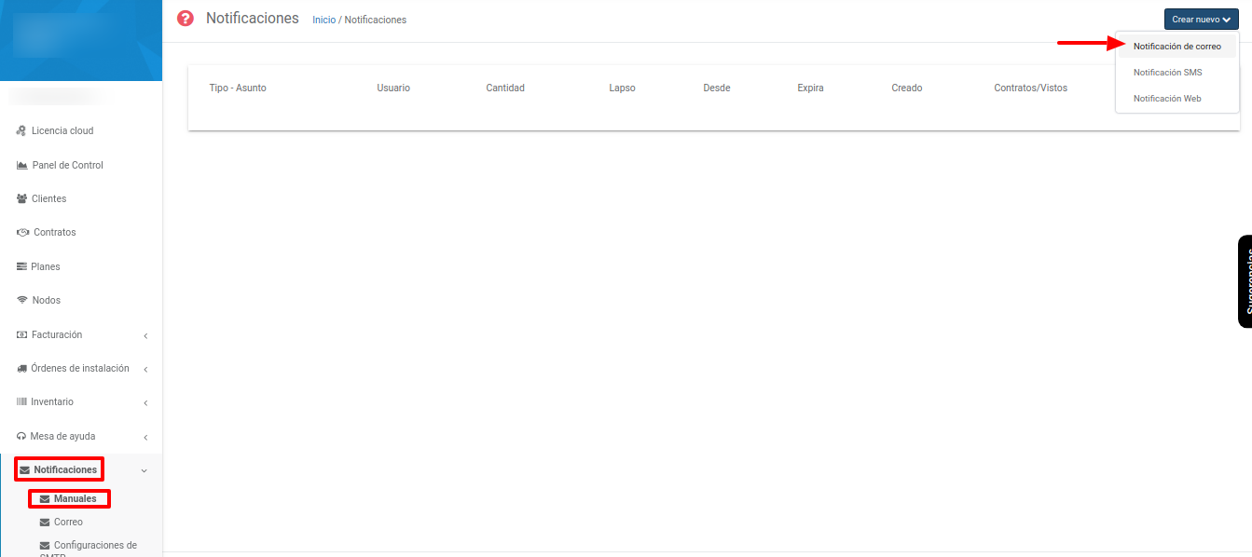Click the Inicio breadcrumb link

pos(323,20)
